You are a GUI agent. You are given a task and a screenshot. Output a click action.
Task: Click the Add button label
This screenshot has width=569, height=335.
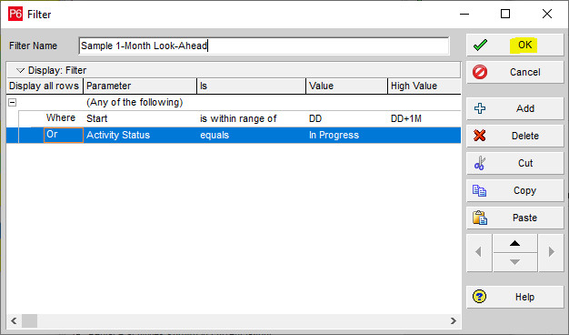[x=525, y=108]
